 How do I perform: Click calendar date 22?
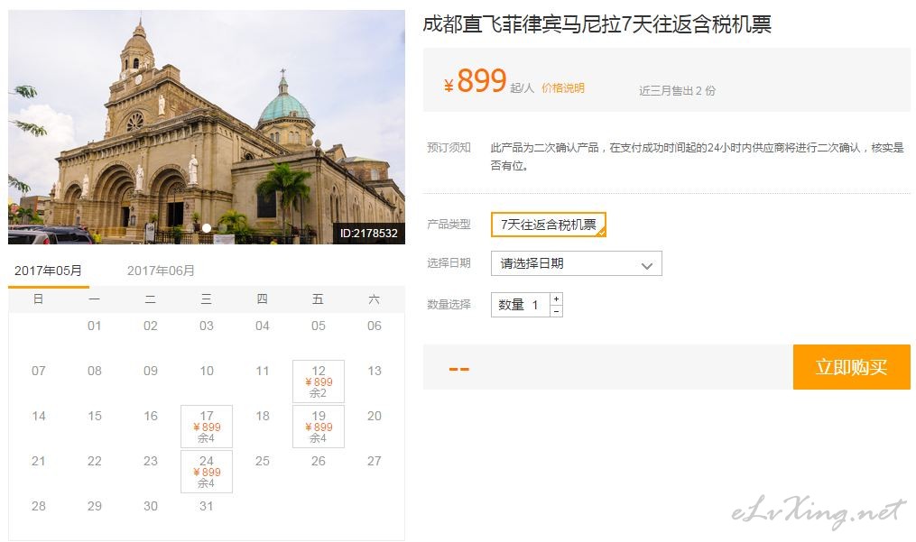tap(95, 461)
